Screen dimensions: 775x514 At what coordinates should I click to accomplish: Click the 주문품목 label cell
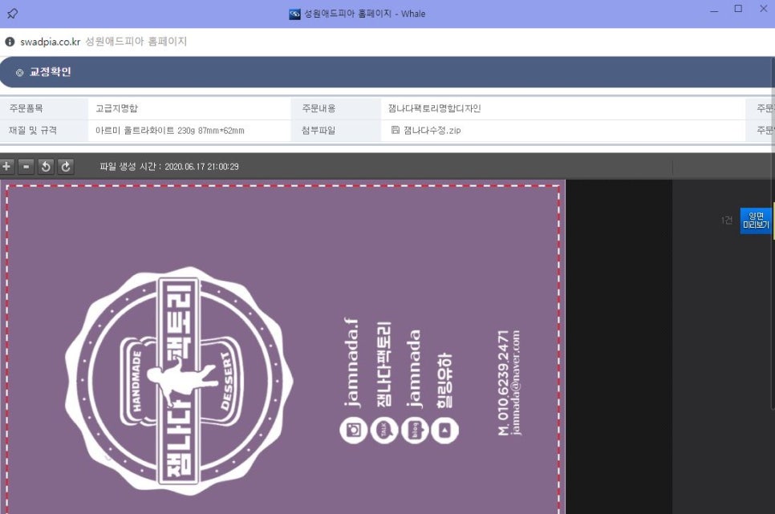tap(44, 108)
